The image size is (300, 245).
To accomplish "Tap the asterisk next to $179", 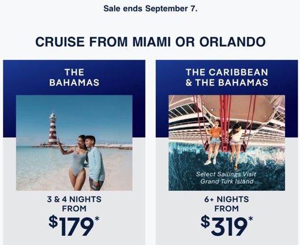I will [97, 219].
